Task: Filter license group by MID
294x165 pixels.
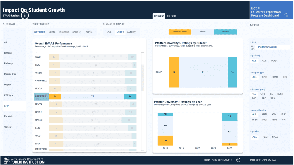Action: (254, 99)
